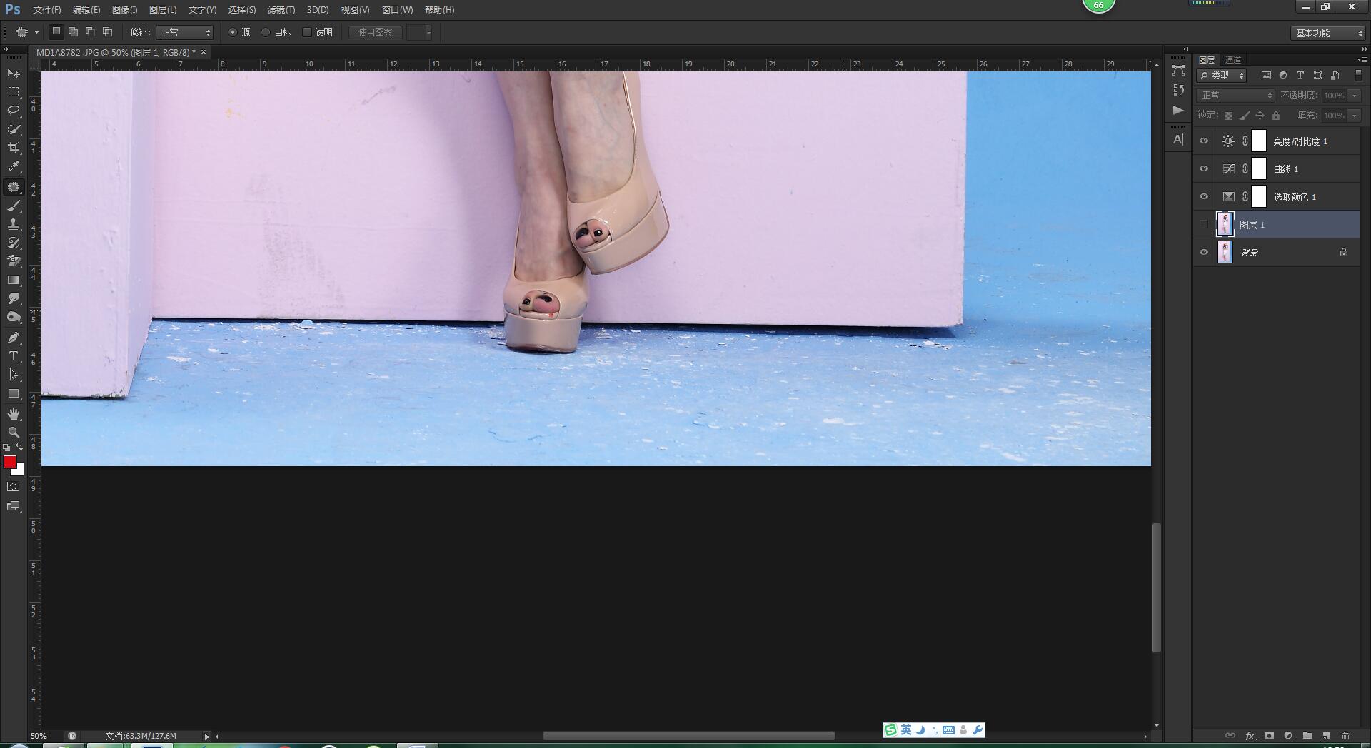1371x748 pixels.
Task: Filter layers by adjustment layers
Action: coord(1283,75)
